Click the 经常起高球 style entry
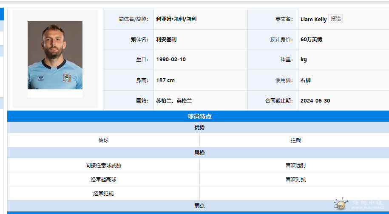This screenshot has height=214, width=389. point(103,180)
